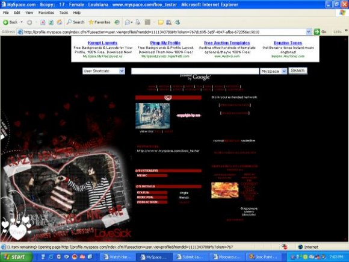Open the Search toolbar button
This screenshot has width=349, height=262.
coord(76,22)
